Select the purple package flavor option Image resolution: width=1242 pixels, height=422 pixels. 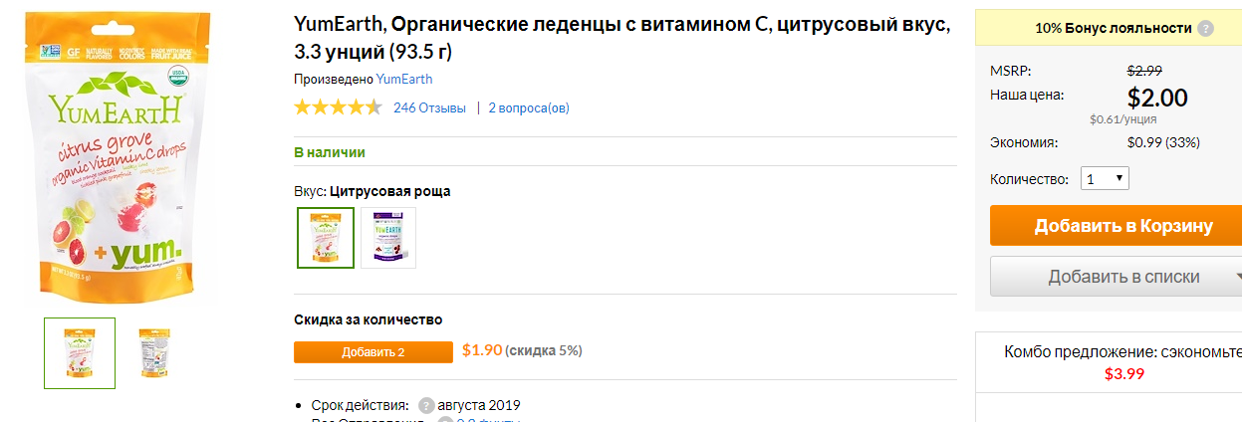(x=388, y=238)
